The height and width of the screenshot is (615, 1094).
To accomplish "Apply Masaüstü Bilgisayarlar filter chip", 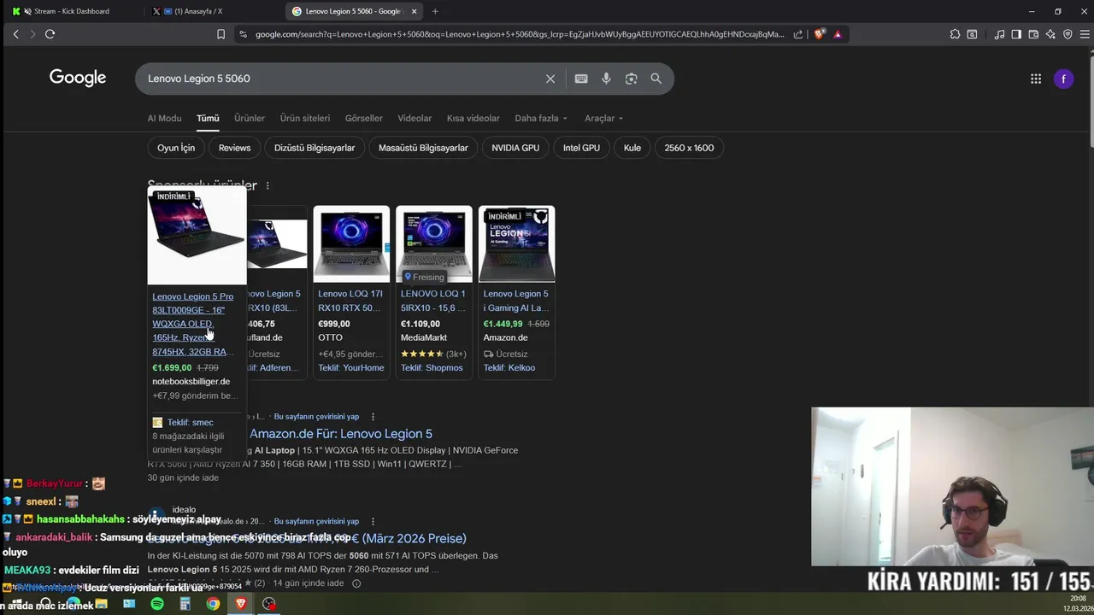I will click(423, 148).
